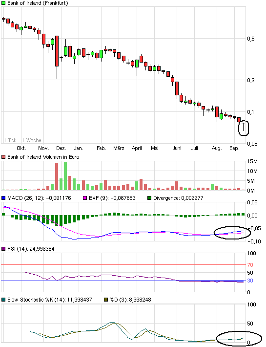Viewport: 266px width, 347px height.
Task: Click the 15M volume axis label
Action: pyautogui.click(x=252, y=162)
